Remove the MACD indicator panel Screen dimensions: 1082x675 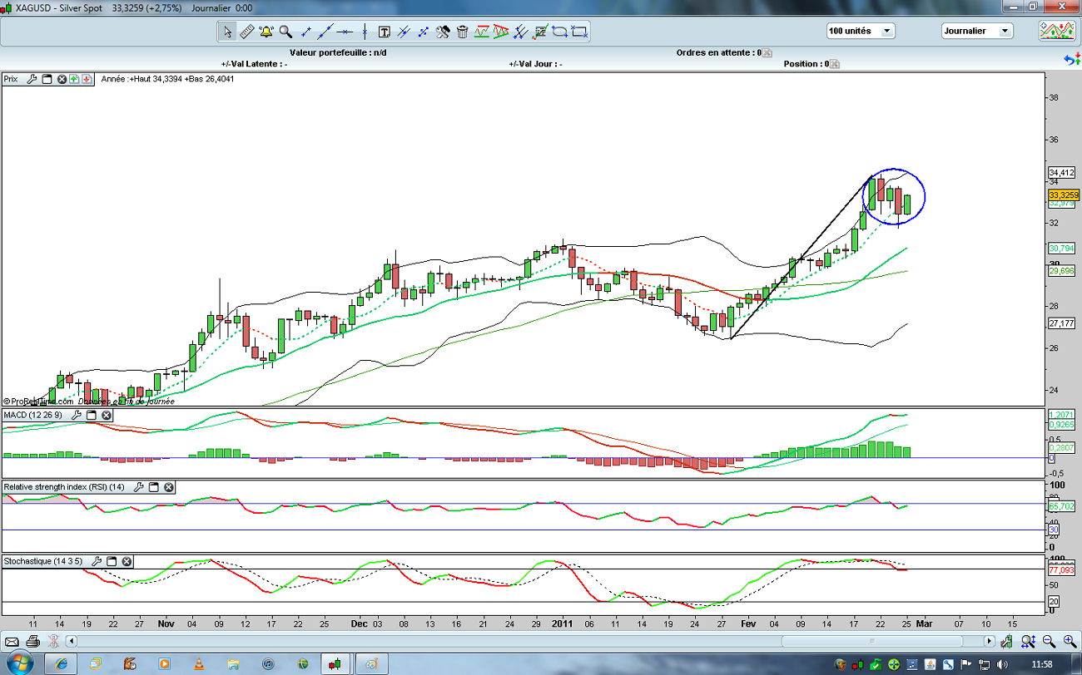tap(107, 414)
